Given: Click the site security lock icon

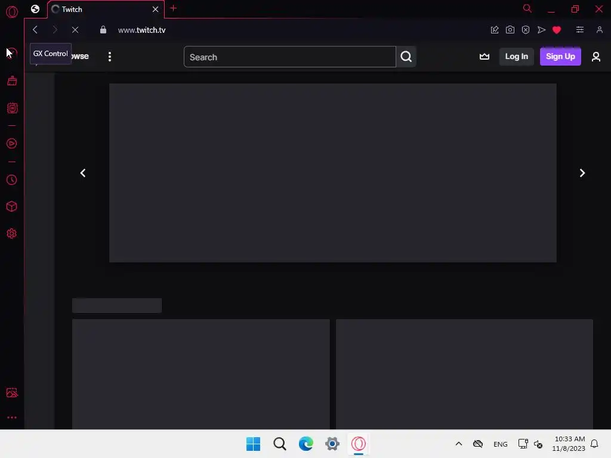Looking at the screenshot, I should click(103, 30).
